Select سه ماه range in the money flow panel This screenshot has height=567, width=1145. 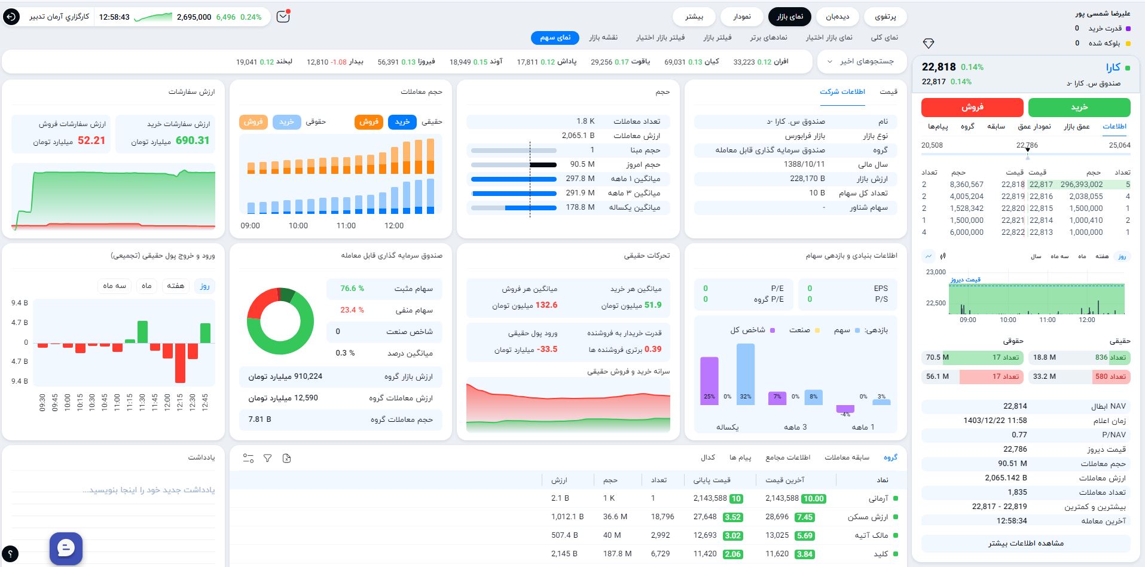coord(115,286)
